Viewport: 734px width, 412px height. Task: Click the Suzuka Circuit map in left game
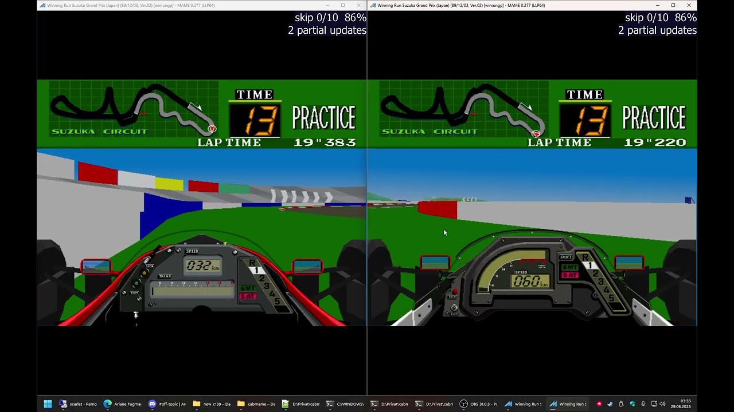pos(133,109)
